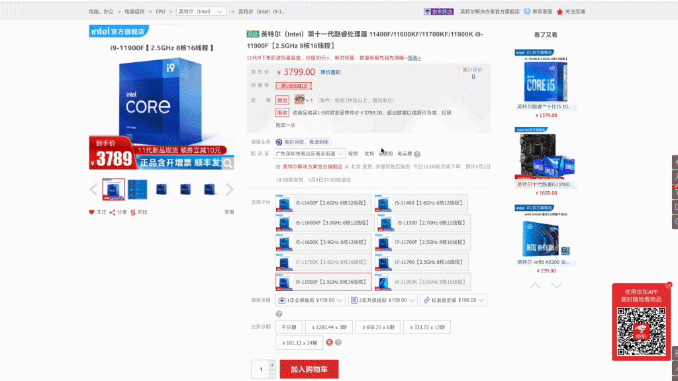
Task: Choose the ¥650.25 x 6期 installment option
Action: (x=377, y=327)
